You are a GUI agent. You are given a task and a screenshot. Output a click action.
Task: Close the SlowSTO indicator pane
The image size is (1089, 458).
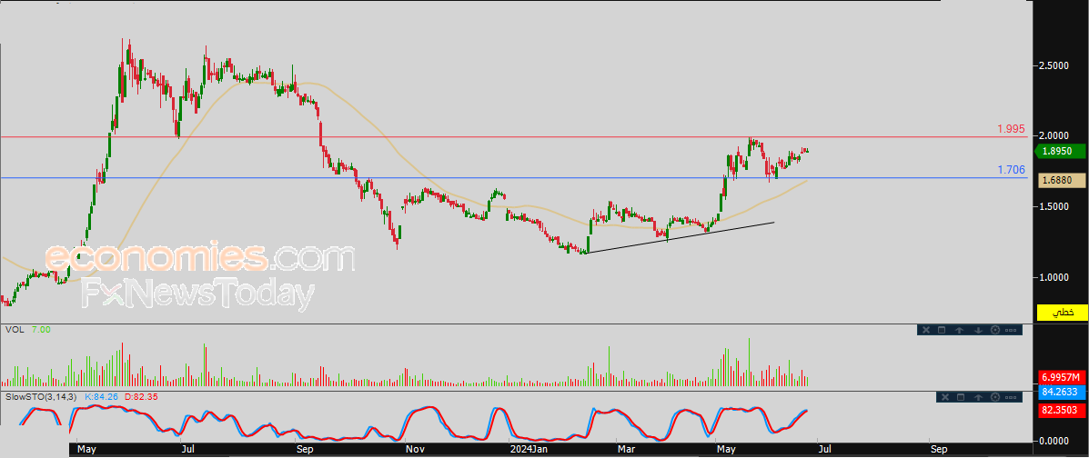pyautogui.click(x=945, y=397)
